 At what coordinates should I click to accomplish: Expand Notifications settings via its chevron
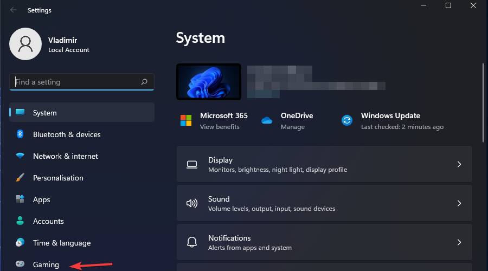point(459,242)
